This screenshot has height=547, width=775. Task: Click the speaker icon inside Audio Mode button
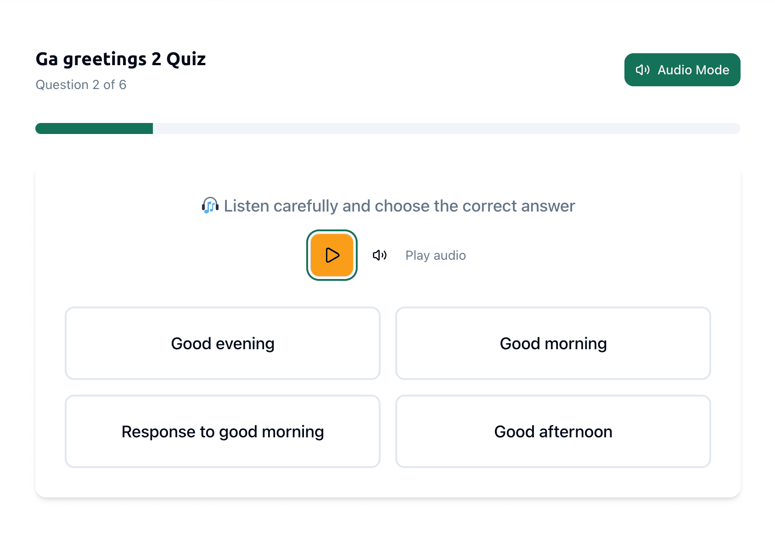(642, 70)
